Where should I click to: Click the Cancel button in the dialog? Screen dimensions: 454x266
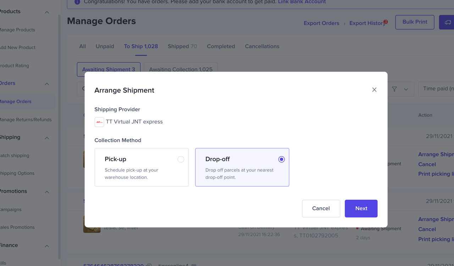[x=321, y=208]
